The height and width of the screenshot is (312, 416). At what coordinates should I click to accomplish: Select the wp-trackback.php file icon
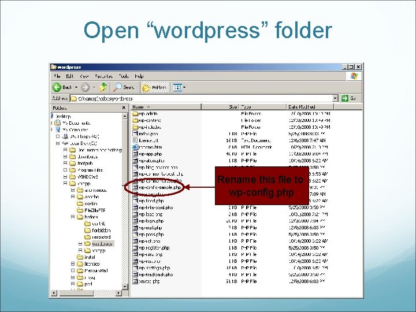pos(135,274)
